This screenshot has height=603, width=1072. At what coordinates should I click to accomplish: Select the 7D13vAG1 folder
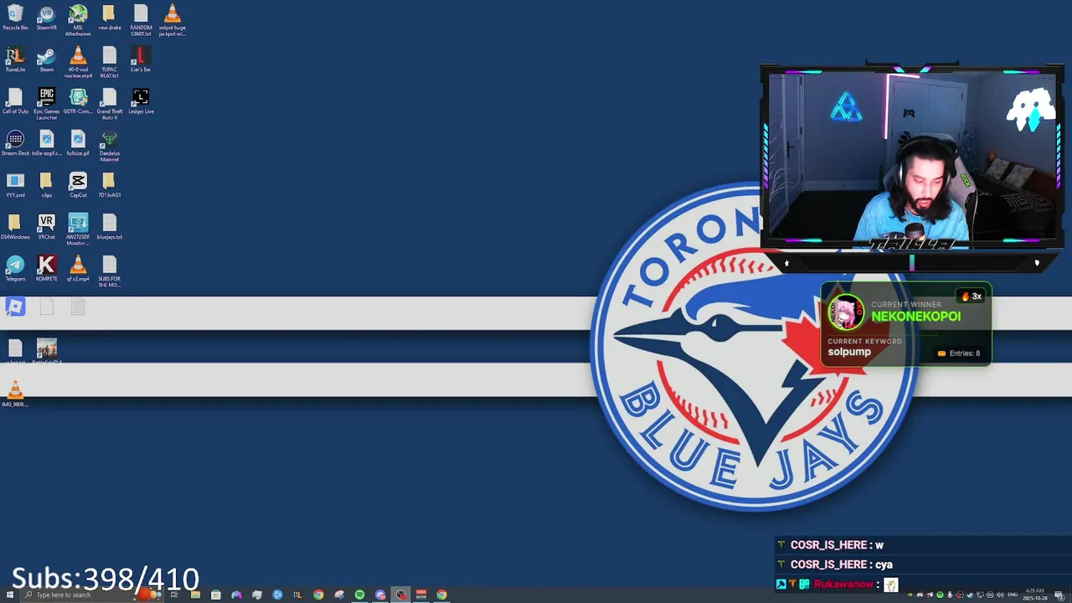[109, 185]
